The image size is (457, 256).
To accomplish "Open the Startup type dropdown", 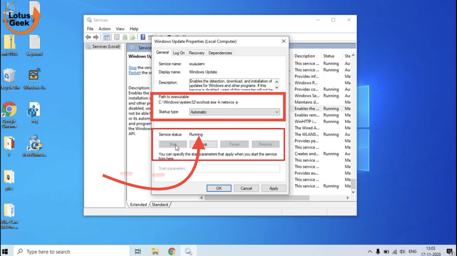I will [x=234, y=112].
